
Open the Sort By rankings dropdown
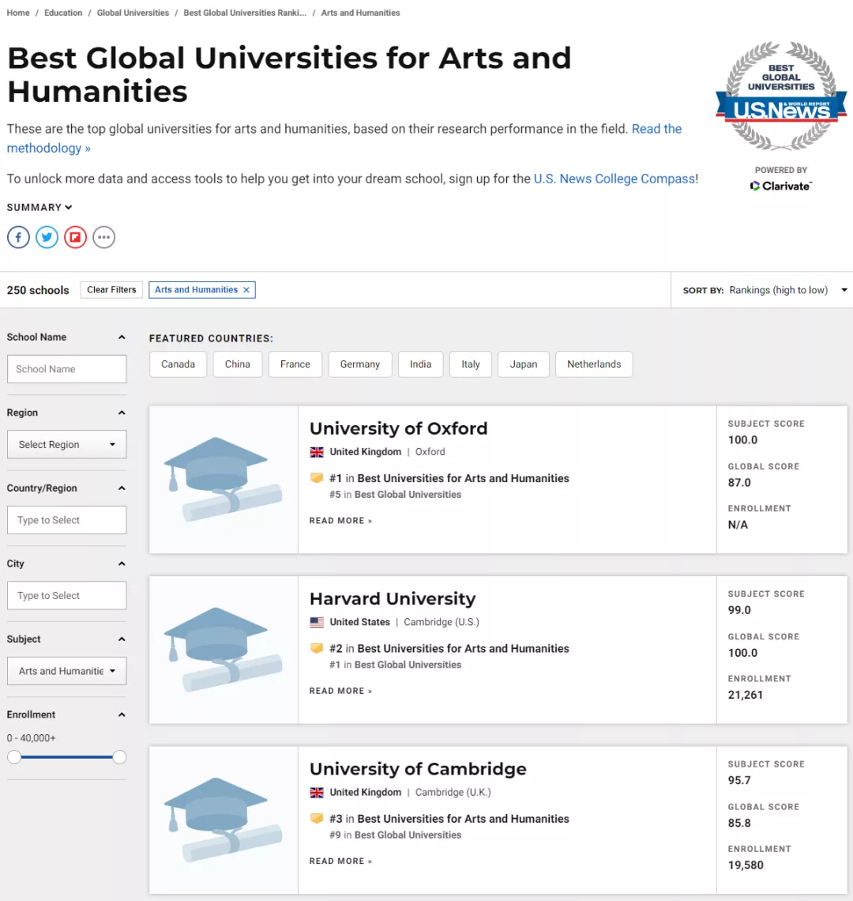(765, 290)
